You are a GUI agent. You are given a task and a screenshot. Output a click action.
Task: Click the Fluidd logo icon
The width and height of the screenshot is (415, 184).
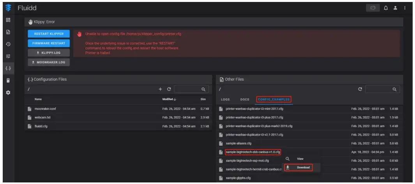8,8
